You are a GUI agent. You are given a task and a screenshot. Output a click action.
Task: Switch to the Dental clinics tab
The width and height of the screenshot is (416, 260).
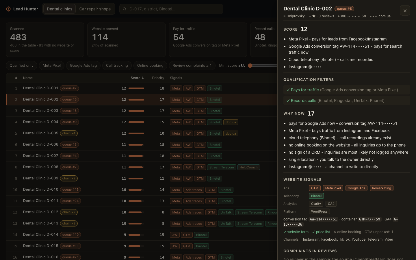click(x=60, y=9)
